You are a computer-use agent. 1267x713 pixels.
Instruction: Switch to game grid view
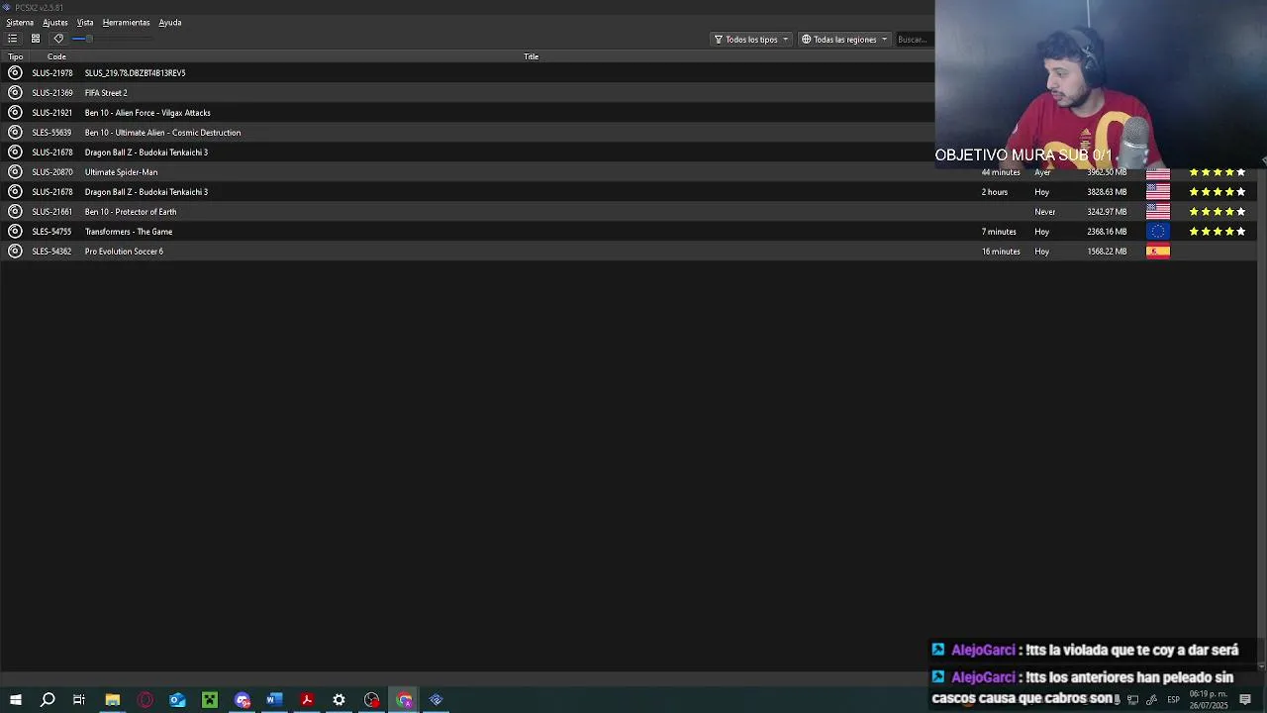coord(36,39)
